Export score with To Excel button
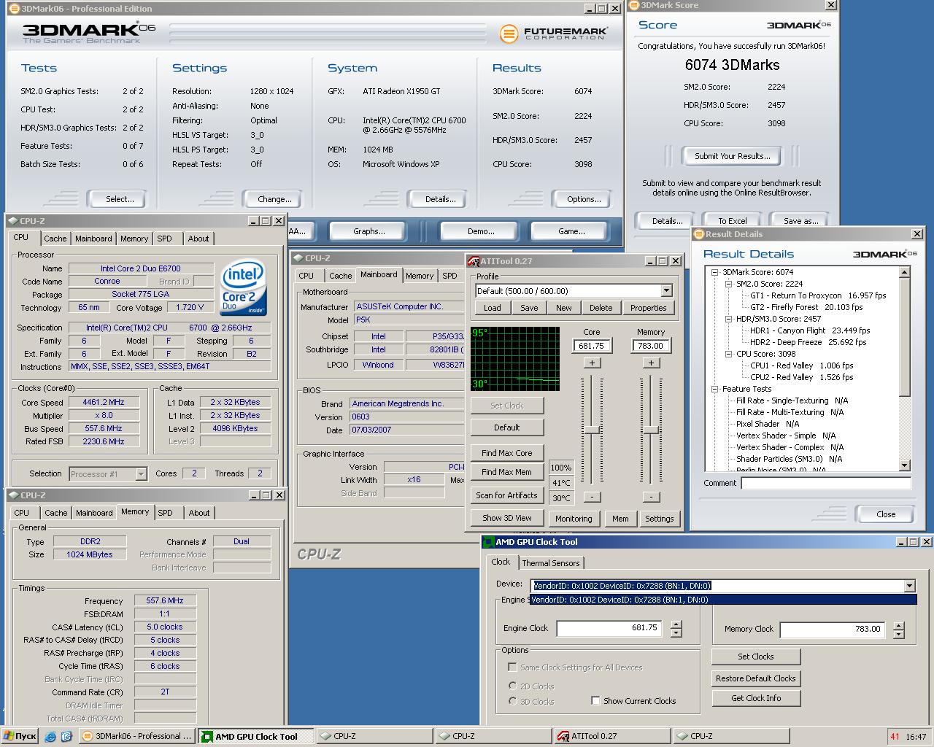Screen dimensions: 934x747 click(x=732, y=220)
